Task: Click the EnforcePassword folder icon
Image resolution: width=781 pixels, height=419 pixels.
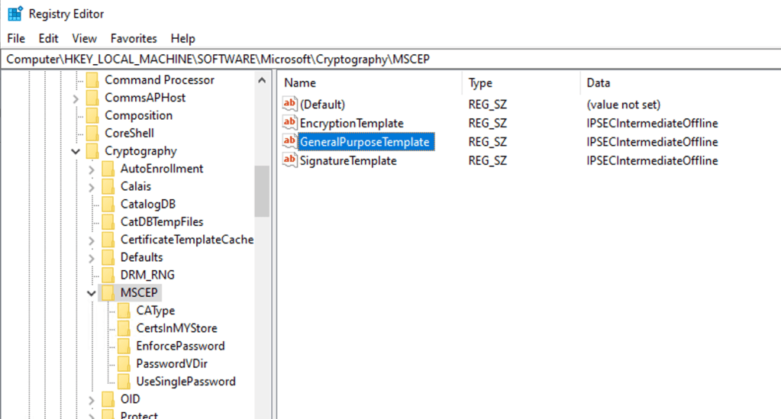Action: pos(124,346)
